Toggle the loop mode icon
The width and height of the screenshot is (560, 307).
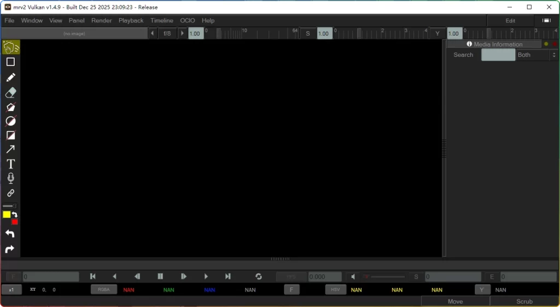point(259,276)
